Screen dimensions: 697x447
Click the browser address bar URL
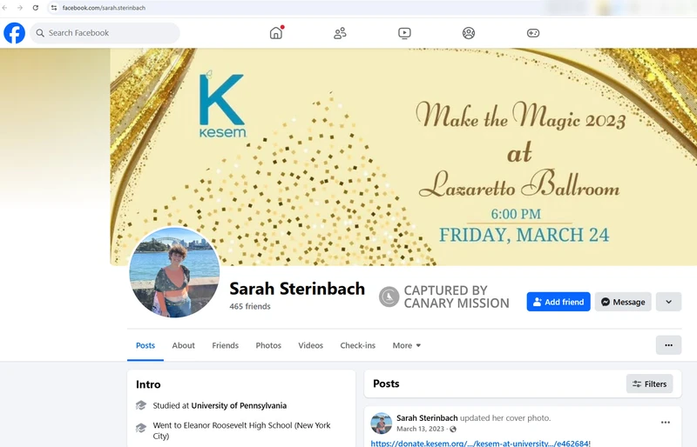tap(104, 8)
